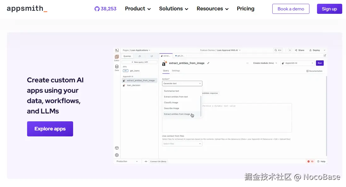Select the get_loans API in list
346x187 pixels.
(135, 71)
